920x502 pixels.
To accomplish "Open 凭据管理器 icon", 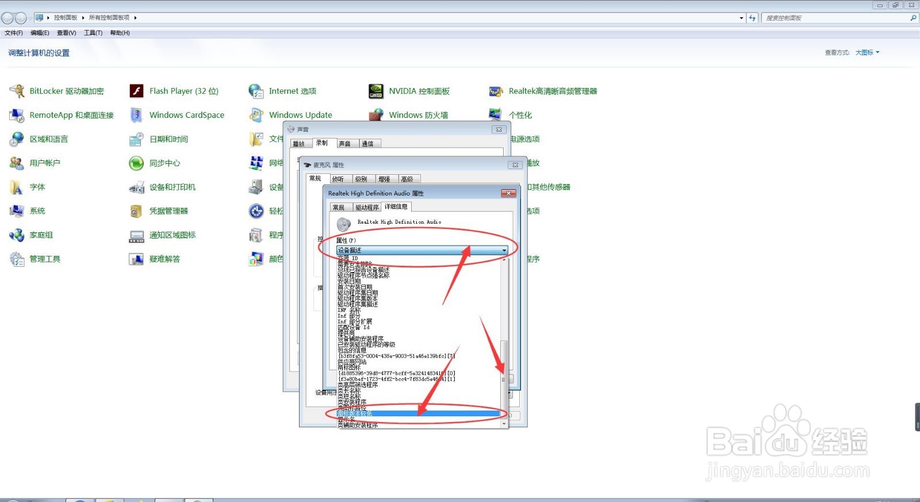I will pyautogui.click(x=136, y=211).
